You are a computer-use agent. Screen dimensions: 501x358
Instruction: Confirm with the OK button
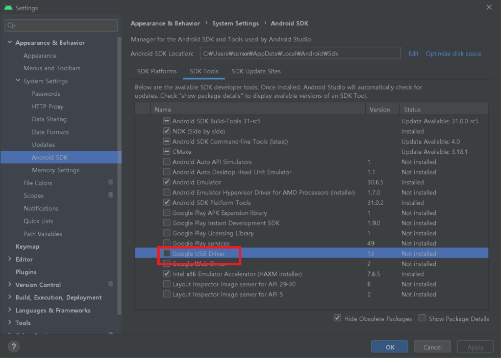pyautogui.click(x=389, y=347)
